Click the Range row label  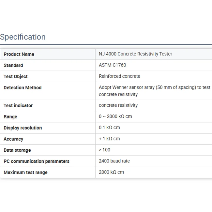tap(10, 116)
